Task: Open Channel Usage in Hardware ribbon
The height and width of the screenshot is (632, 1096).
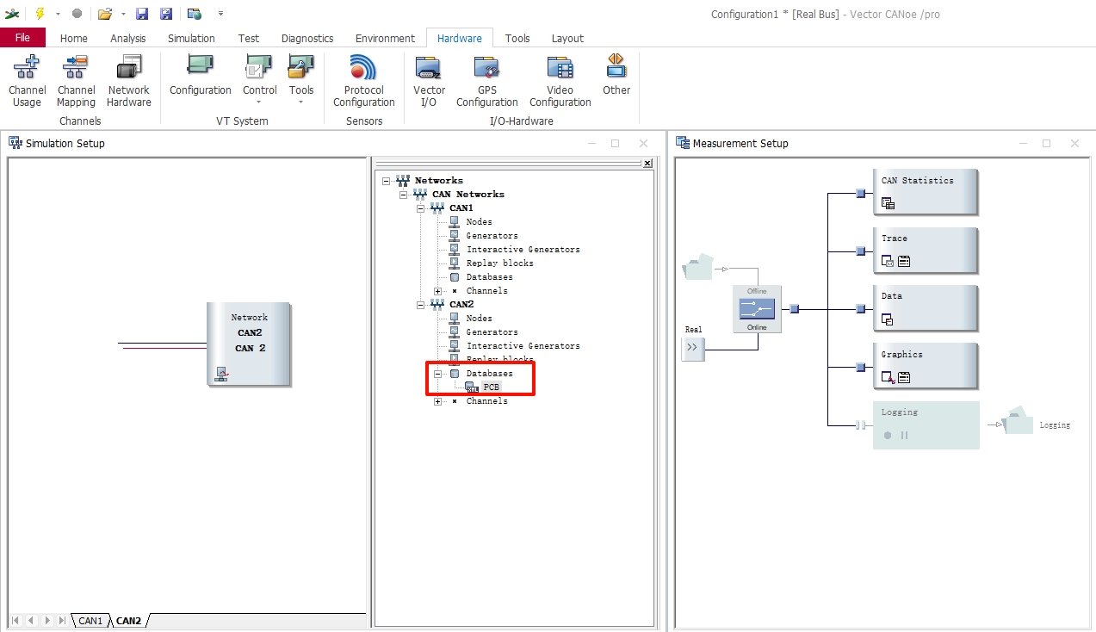Action: point(27,80)
